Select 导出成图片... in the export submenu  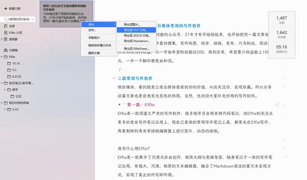(x=136, y=24)
